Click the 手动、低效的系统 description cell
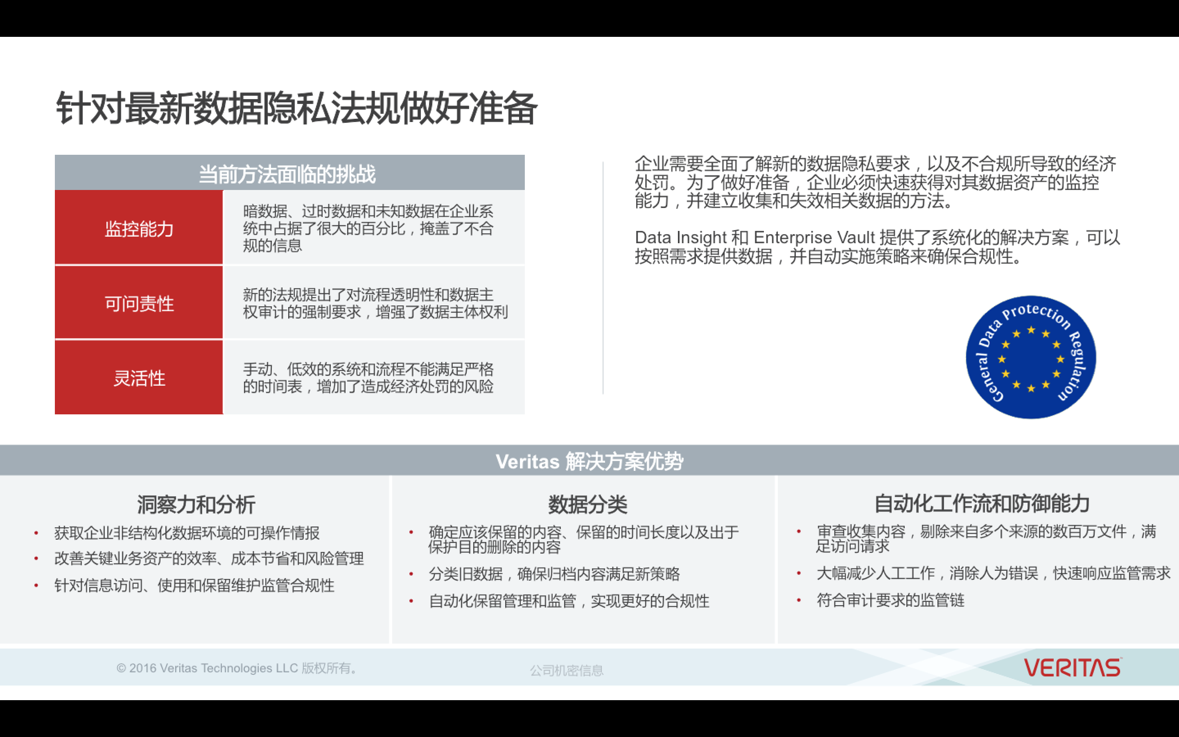The image size is (1179, 737). (368, 378)
